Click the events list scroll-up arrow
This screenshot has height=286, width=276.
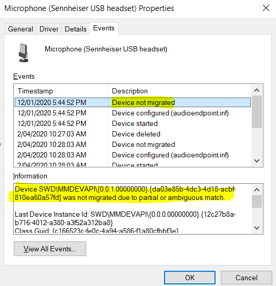(257, 90)
